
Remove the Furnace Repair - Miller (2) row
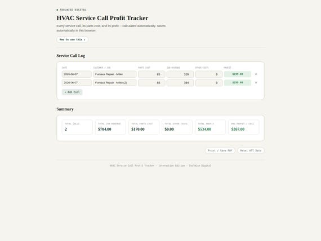click(256, 83)
